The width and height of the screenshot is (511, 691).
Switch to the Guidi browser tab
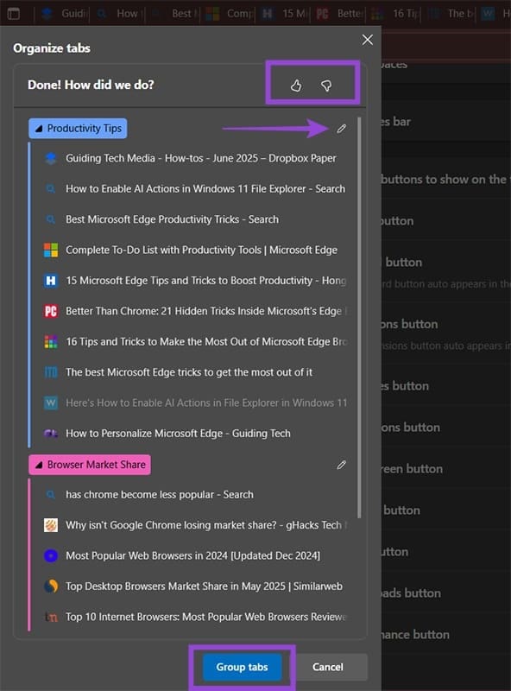click(x=62, y=14)
